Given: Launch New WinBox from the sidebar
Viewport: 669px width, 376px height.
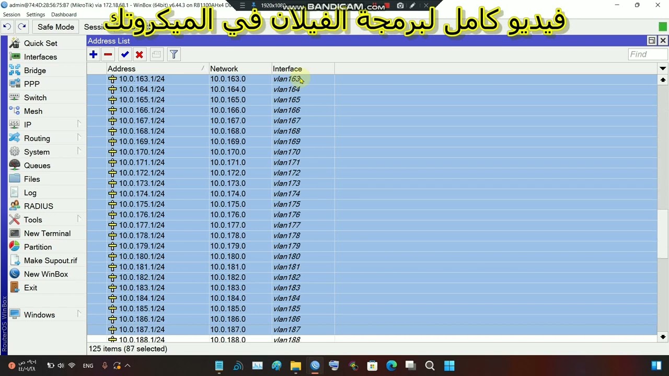Looking at the screenshot, I should pyautogui.click(x=45, y=274).
